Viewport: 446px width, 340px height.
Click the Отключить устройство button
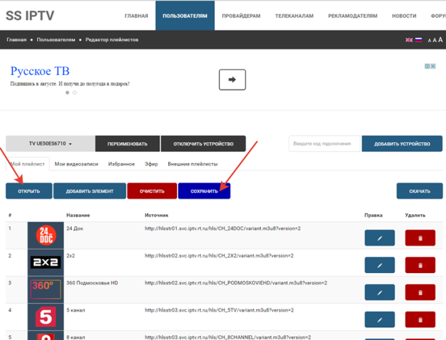click(x=203, y=144)
